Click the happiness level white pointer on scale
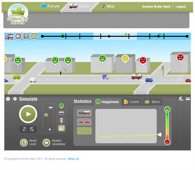 click(x=159, y=135)
